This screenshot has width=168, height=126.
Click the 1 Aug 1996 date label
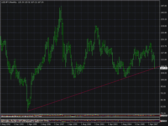click(46, 124)
